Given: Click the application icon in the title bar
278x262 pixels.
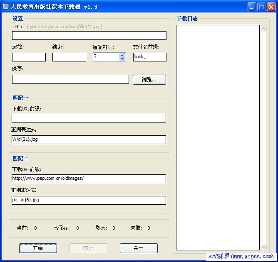Looking at the screenshot, I should [5, 7].
